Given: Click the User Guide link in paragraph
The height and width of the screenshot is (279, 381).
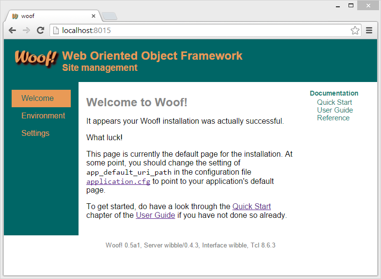Looking at the screenshot, I should [x=155, y=215].
